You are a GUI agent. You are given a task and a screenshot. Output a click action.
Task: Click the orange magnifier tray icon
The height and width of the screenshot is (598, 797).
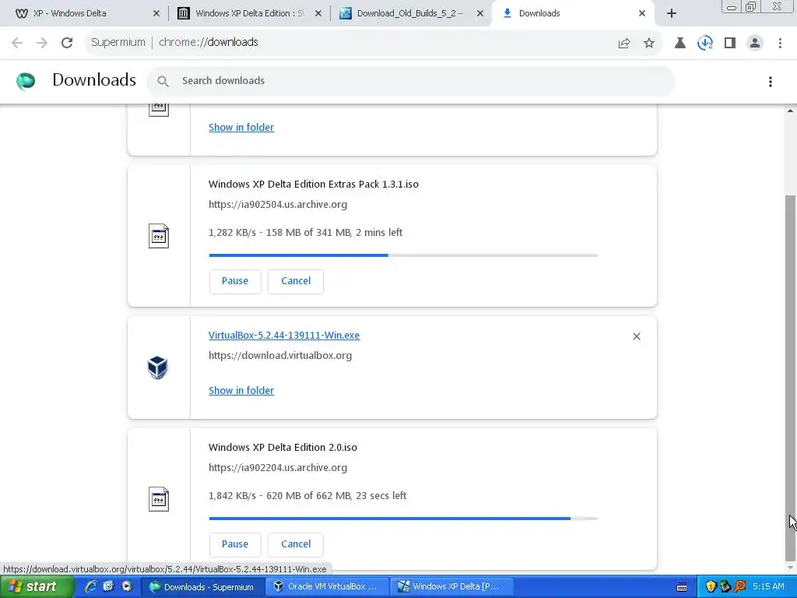coord(740,587)
